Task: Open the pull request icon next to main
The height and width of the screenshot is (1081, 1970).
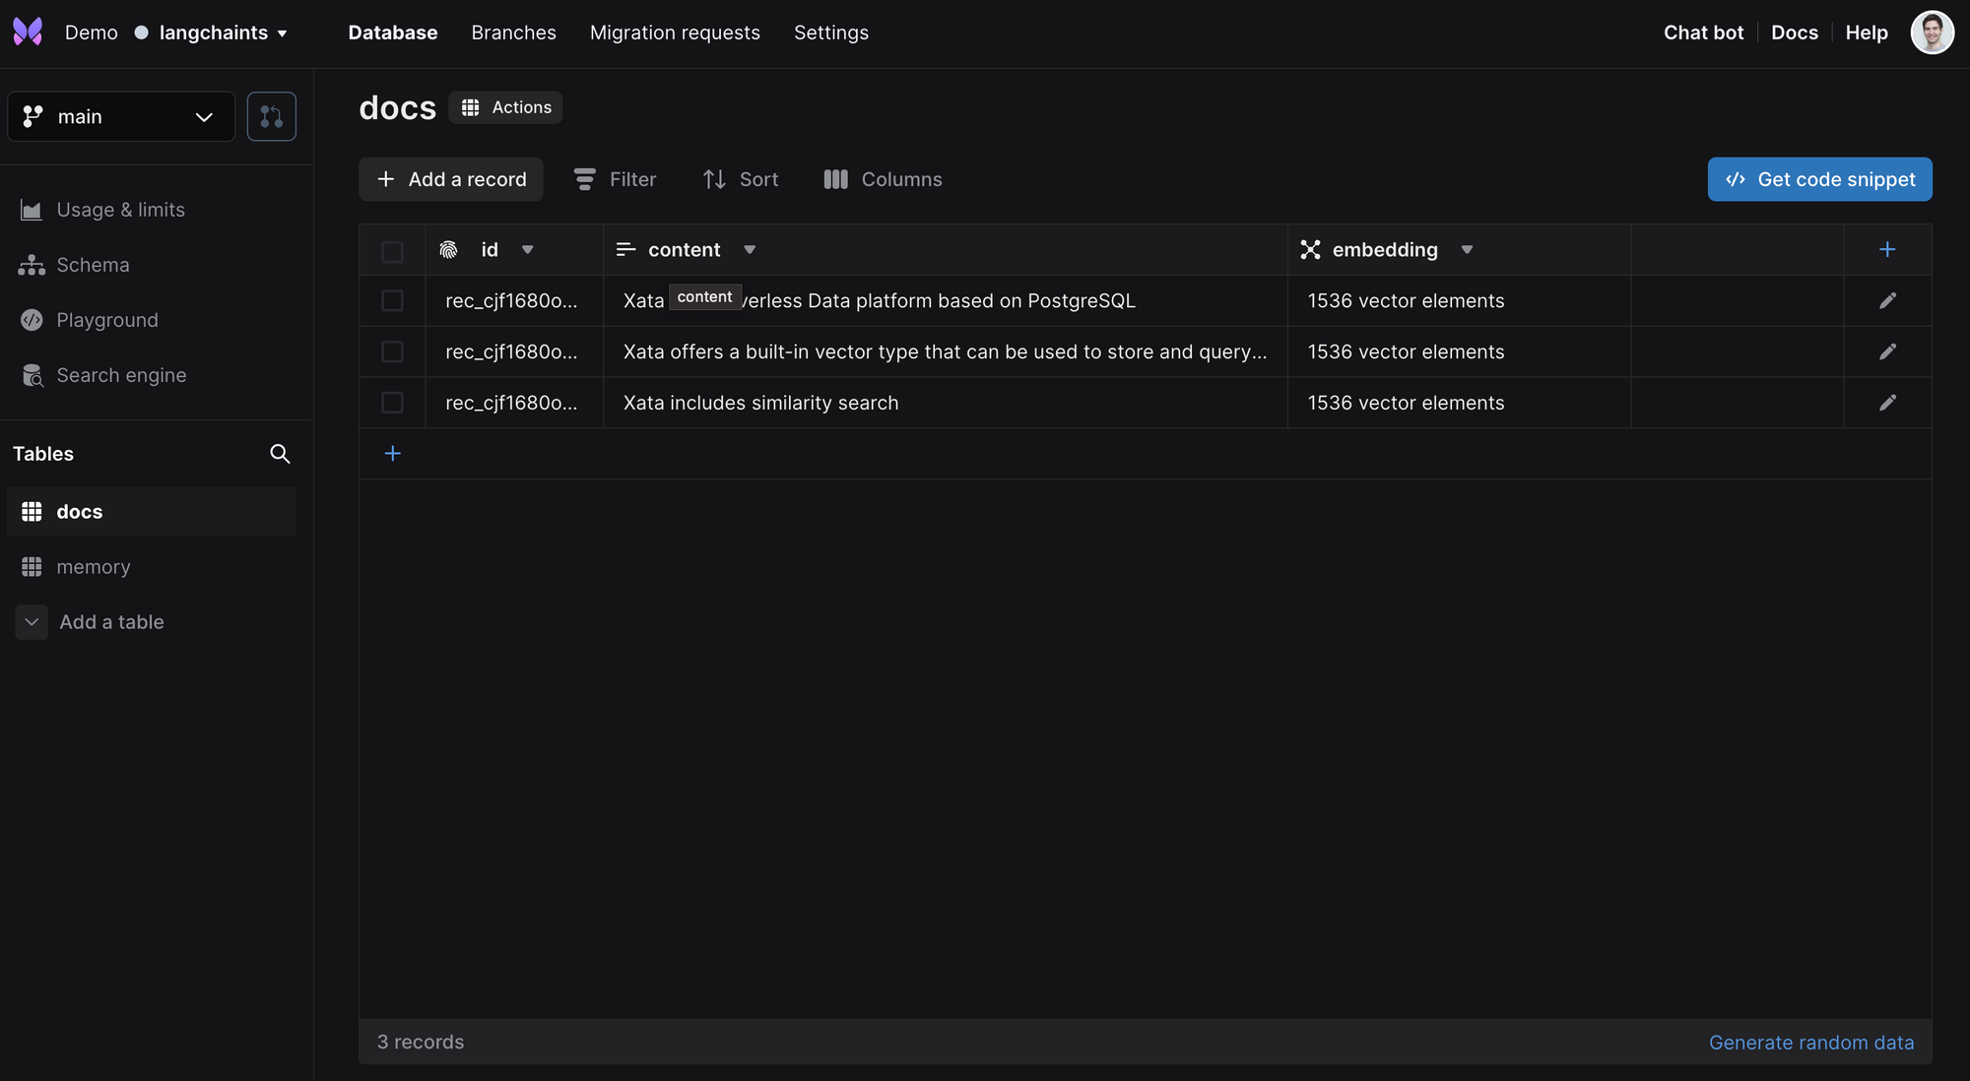Action: click(272, 116)
